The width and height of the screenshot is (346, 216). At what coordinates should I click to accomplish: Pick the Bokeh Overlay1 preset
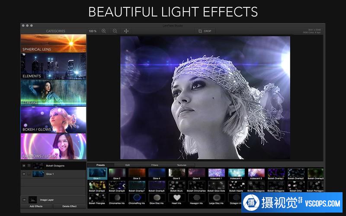[276, 174]
